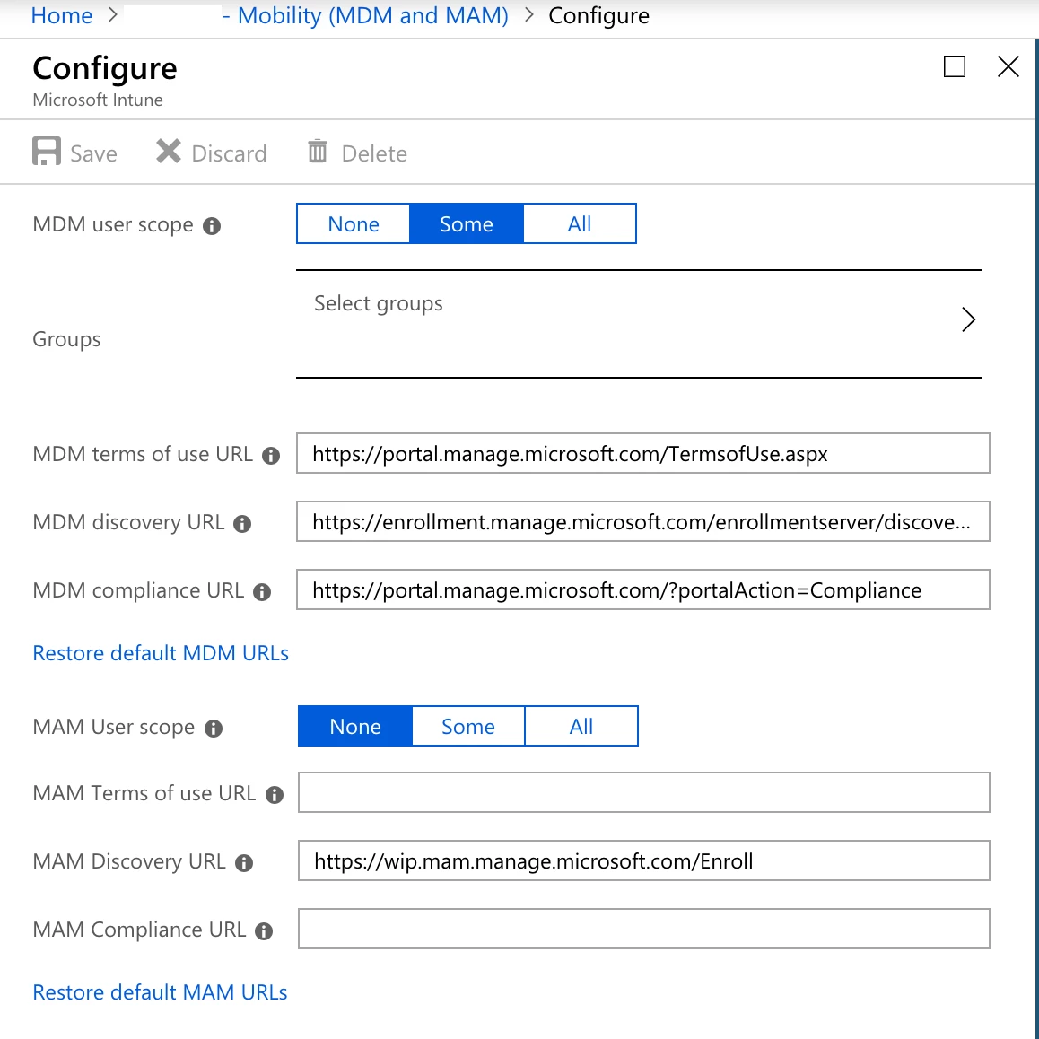The height and width of the screenshot is (1039, 1039).
Task: Set MDM user scope to Some
Action: (467, 224)
